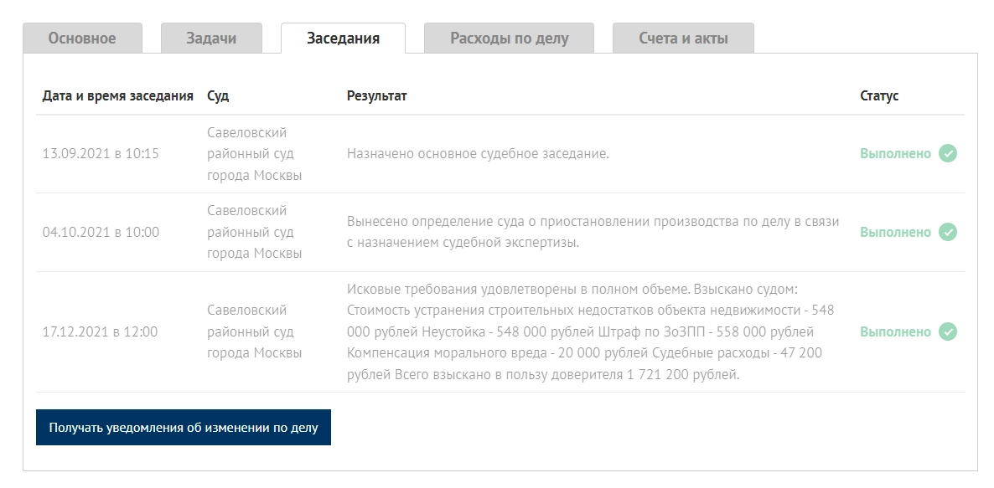
Task: Switch to the Задачи tab
Action: [211, 39]
